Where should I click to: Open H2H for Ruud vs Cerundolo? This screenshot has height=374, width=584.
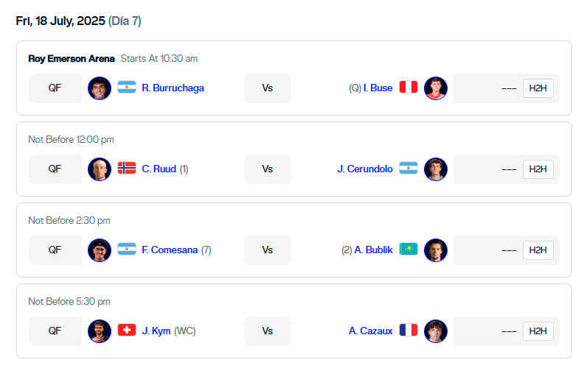coord(538,169)
